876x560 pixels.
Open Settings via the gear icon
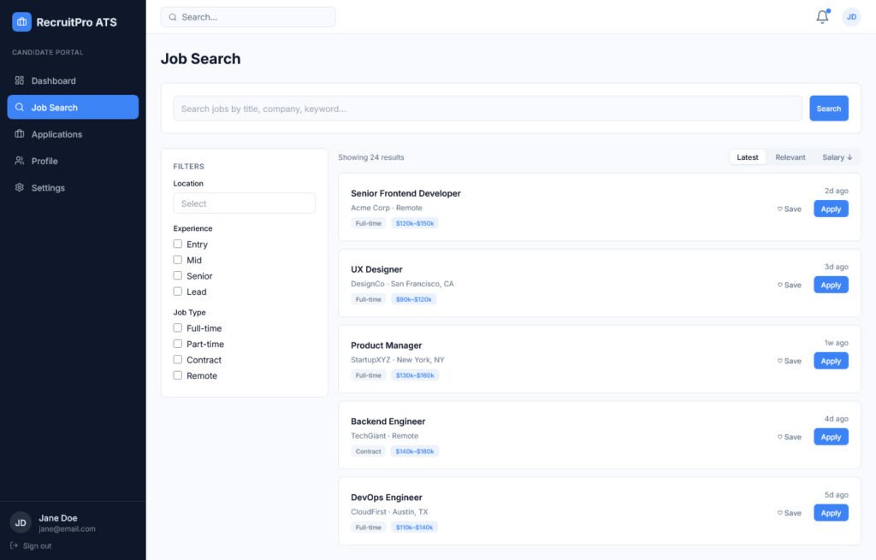pyautogui.click(x=19, y=187)
